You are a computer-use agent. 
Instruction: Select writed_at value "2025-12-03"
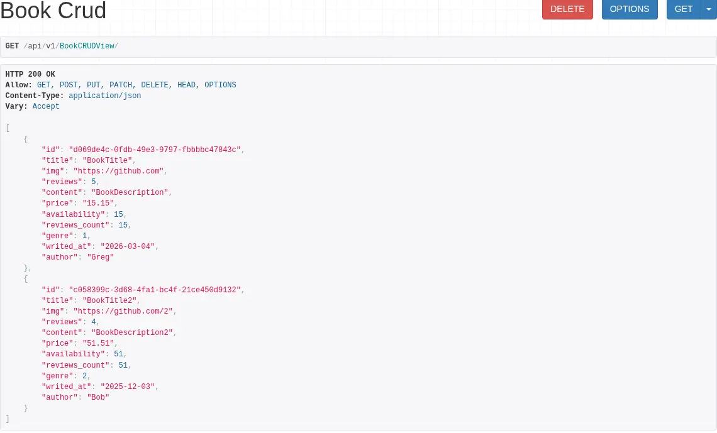pyautogui.click(x=128, y=386)
